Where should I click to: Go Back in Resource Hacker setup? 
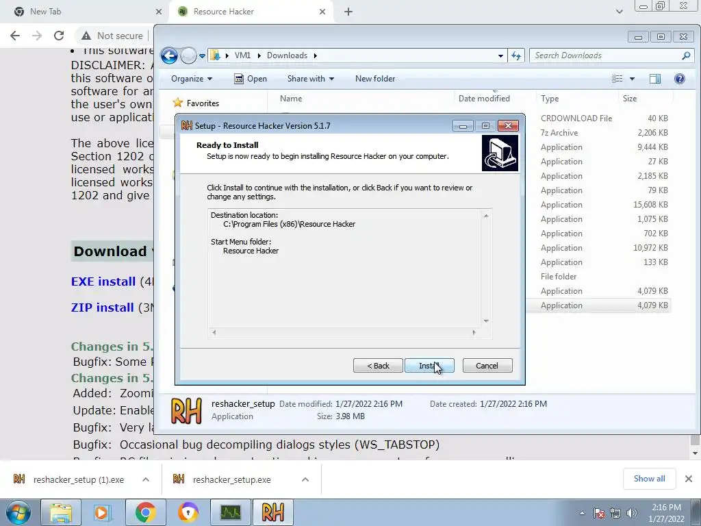[x=378, y=366]
